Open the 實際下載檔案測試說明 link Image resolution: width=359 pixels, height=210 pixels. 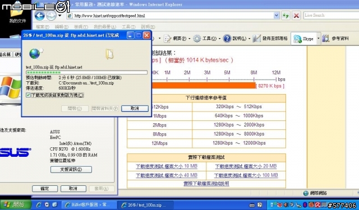pyautogui.click(x=206, y=184)
